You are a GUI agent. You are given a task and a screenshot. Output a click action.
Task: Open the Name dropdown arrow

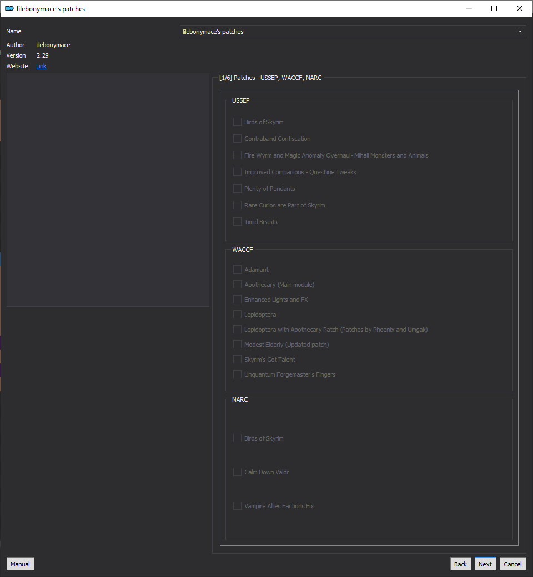[x=520, y=31]
